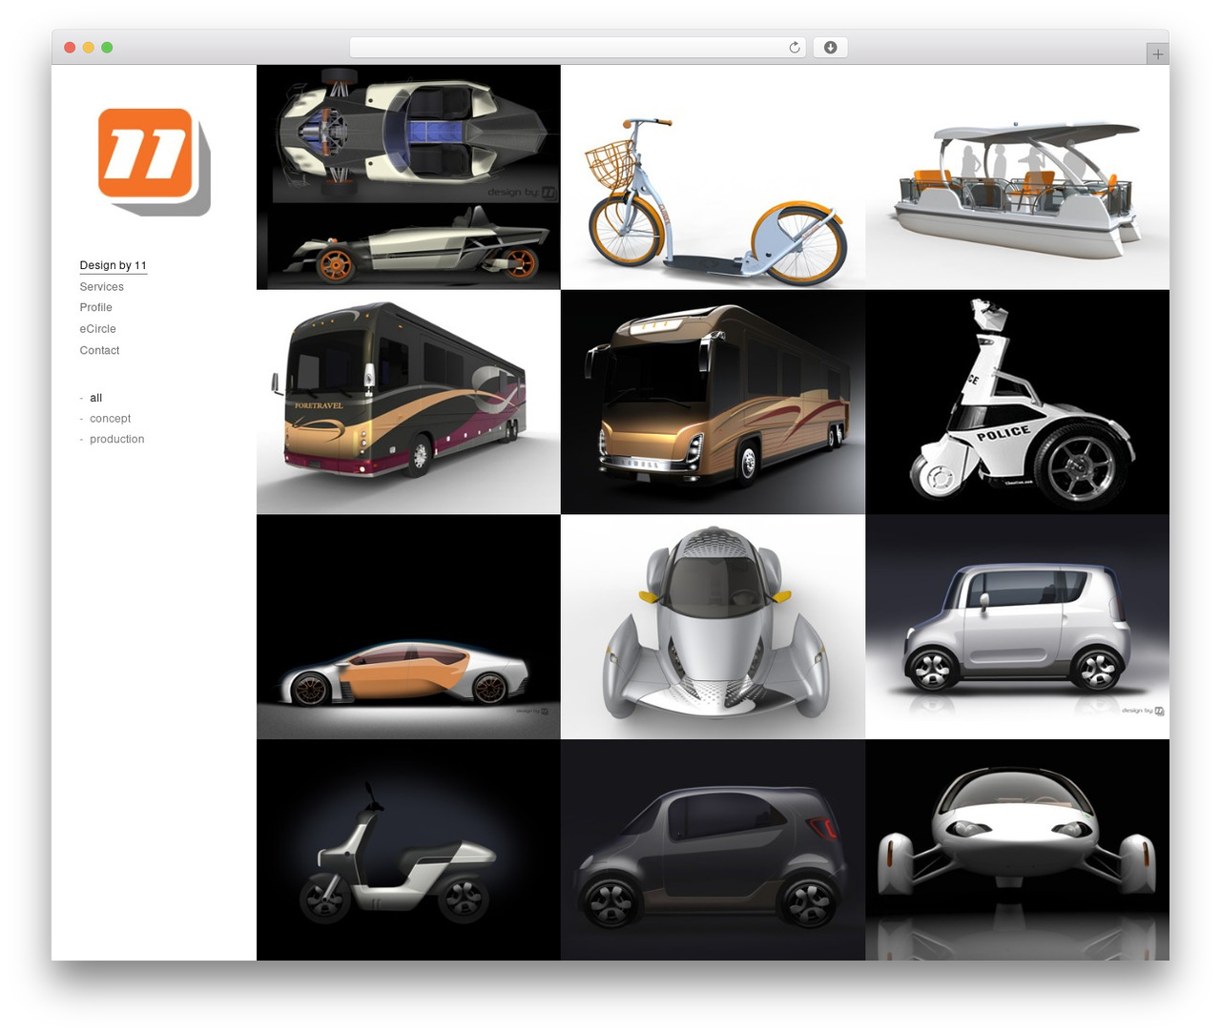The image size is (1221, 1034).
Task: View the bronze concept coach bus
Action: coord(713,402)
